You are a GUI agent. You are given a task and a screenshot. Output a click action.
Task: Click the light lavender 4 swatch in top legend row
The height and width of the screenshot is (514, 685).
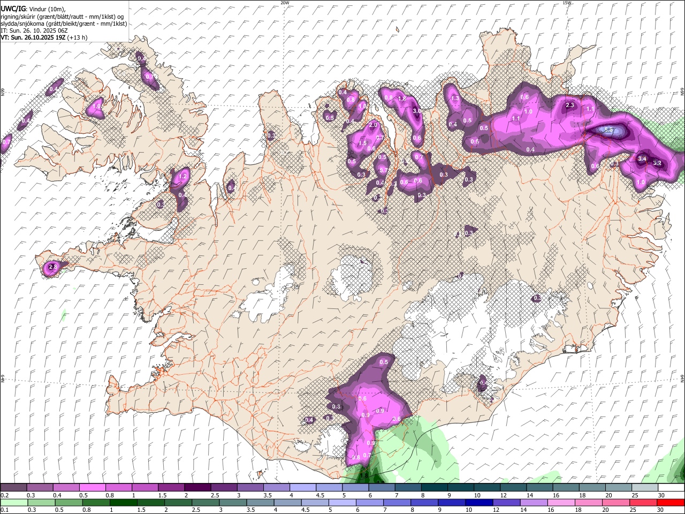coord(303,488)
